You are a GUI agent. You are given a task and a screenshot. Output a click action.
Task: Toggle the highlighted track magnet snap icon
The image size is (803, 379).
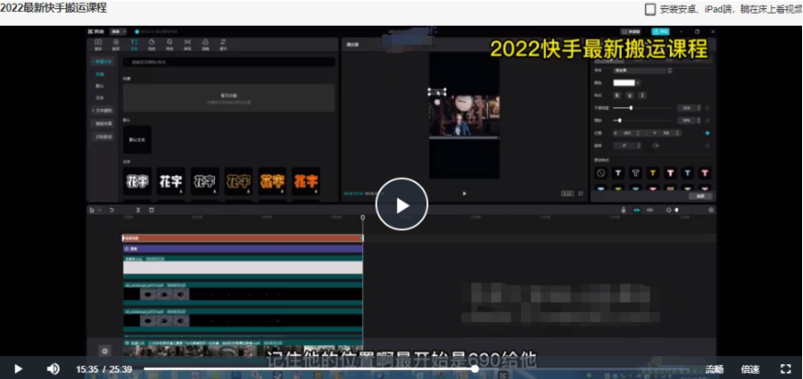point(637,210)
